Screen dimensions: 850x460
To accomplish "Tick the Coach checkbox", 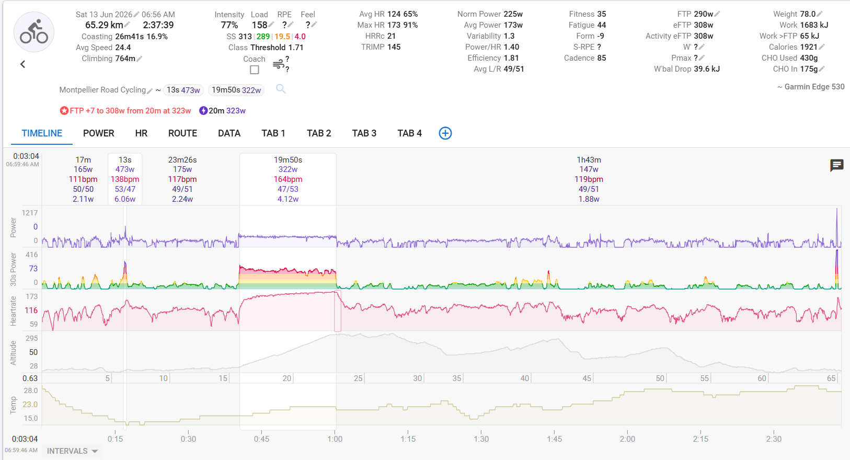I will click(x=255, y=70).
